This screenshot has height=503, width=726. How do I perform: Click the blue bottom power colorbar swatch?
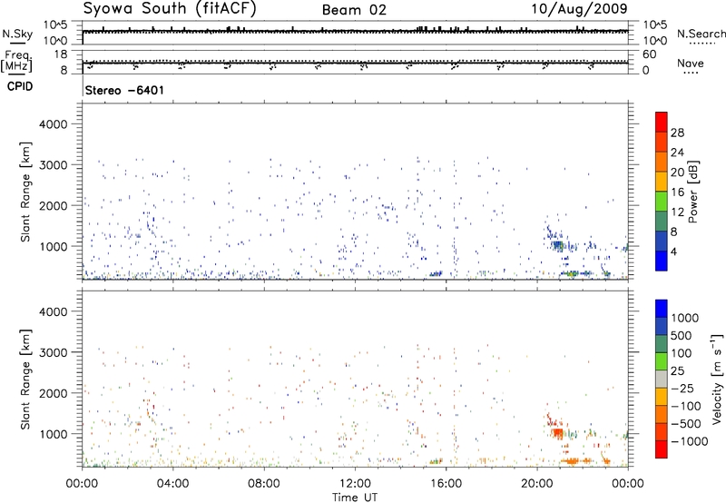pos(662,261)
